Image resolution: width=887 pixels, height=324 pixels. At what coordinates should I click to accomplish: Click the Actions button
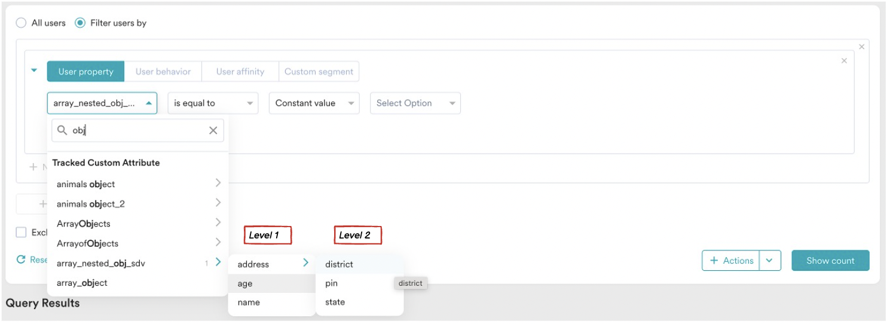(x=731, y=261)
